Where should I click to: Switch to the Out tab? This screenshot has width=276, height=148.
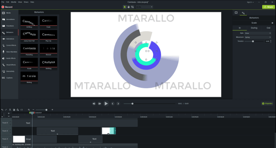pos(268,28)
